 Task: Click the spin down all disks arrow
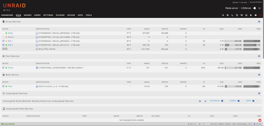(x=3, y=49)
